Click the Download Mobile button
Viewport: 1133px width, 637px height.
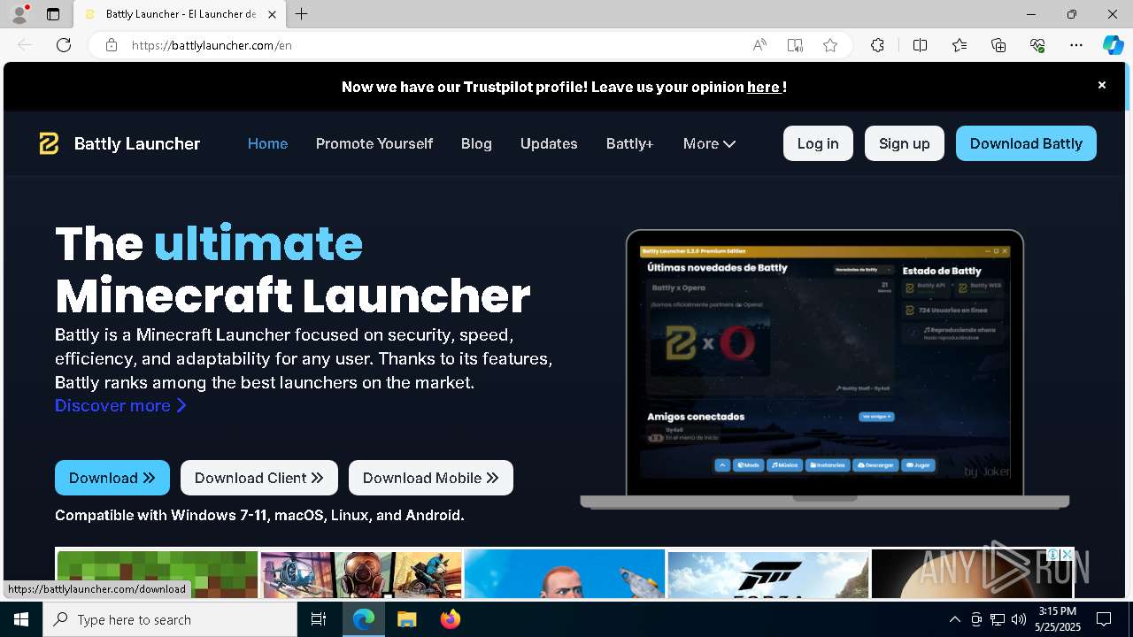pyautogui.click(x=431, y=478)
